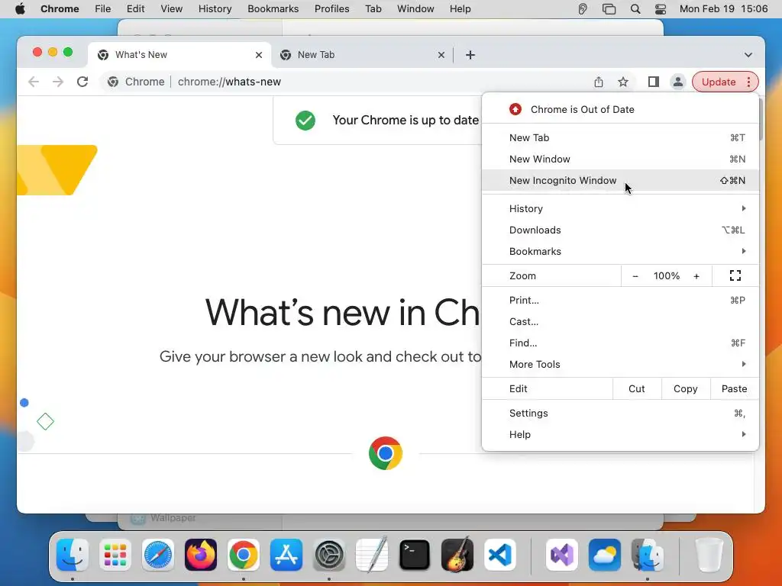Open Visual Studio in the Dock

[561, 555]
